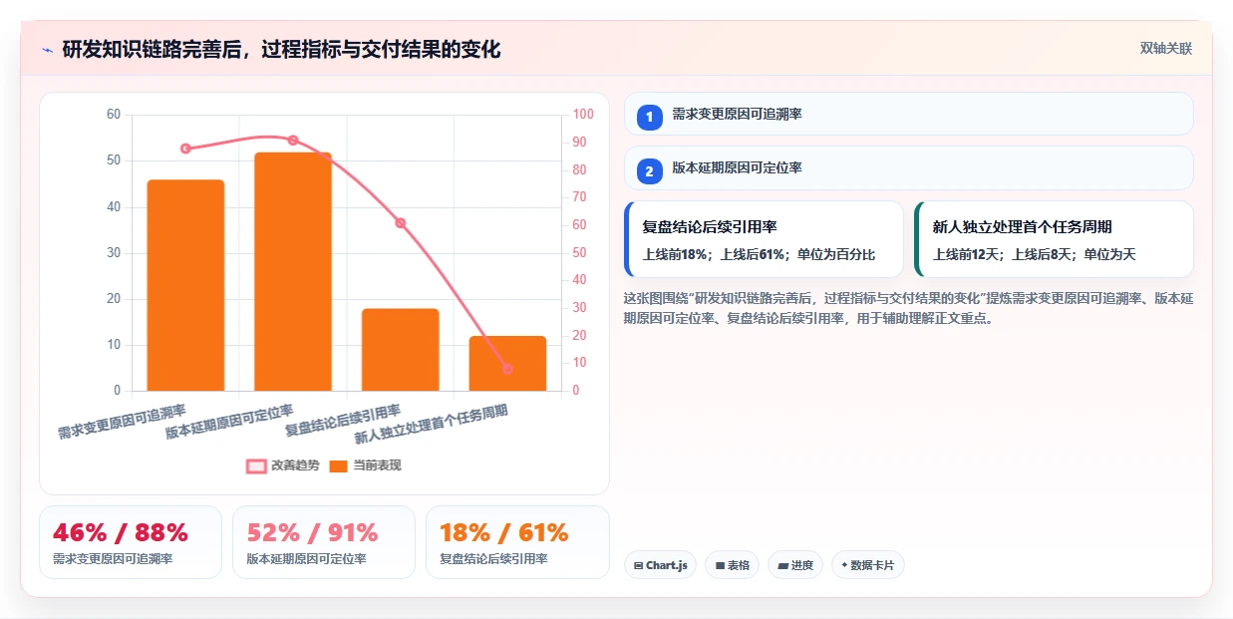The height and width of the screenshot is (619, 1233).
Task: Click the 双轴关联 label in header
Action: [x=1166, y=49]
